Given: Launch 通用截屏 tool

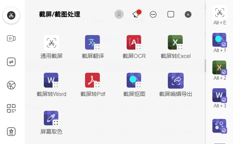Looking at the screenshot, I should (x=52, y=43).
